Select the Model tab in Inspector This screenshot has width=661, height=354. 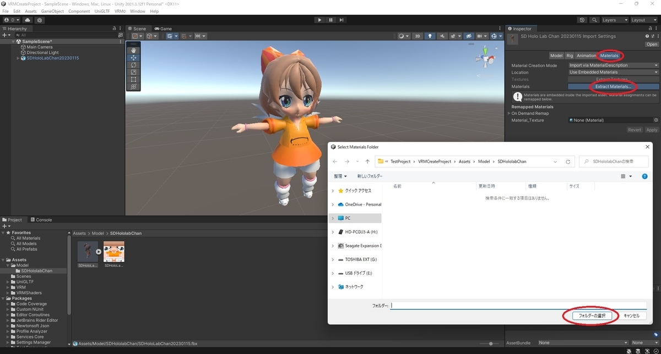[x=556, y=56]
